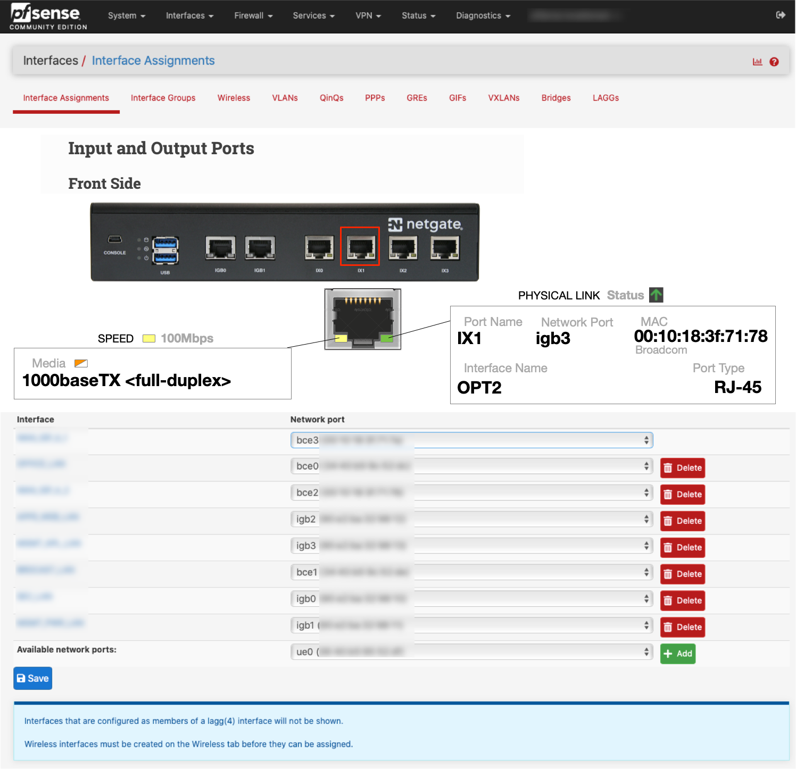The width and height of the screenshot is (796, 769).
Task: Expand the bce3 network port dropdown
Action: pos(472,440)
